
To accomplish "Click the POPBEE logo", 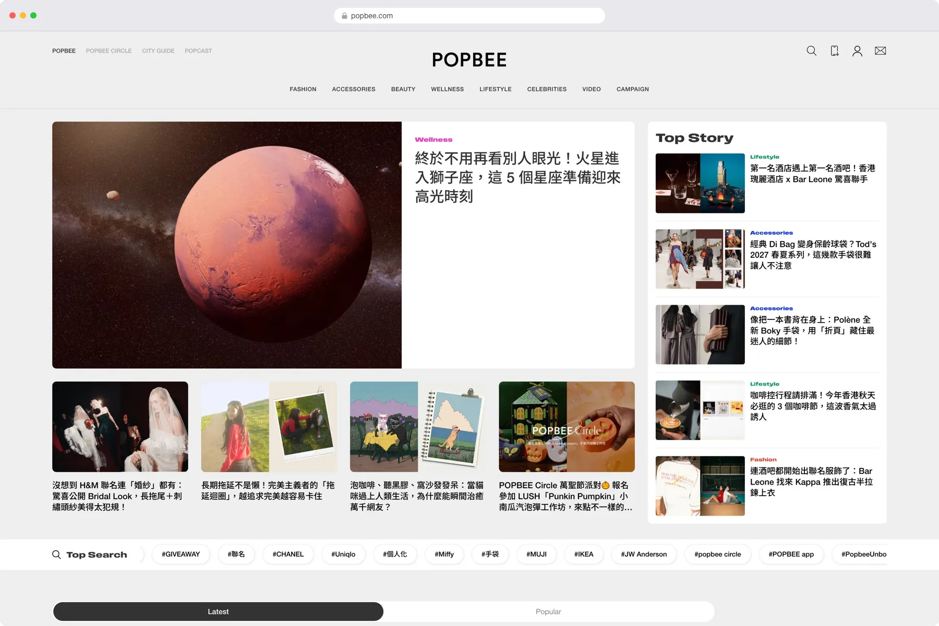I will (469, 59).
